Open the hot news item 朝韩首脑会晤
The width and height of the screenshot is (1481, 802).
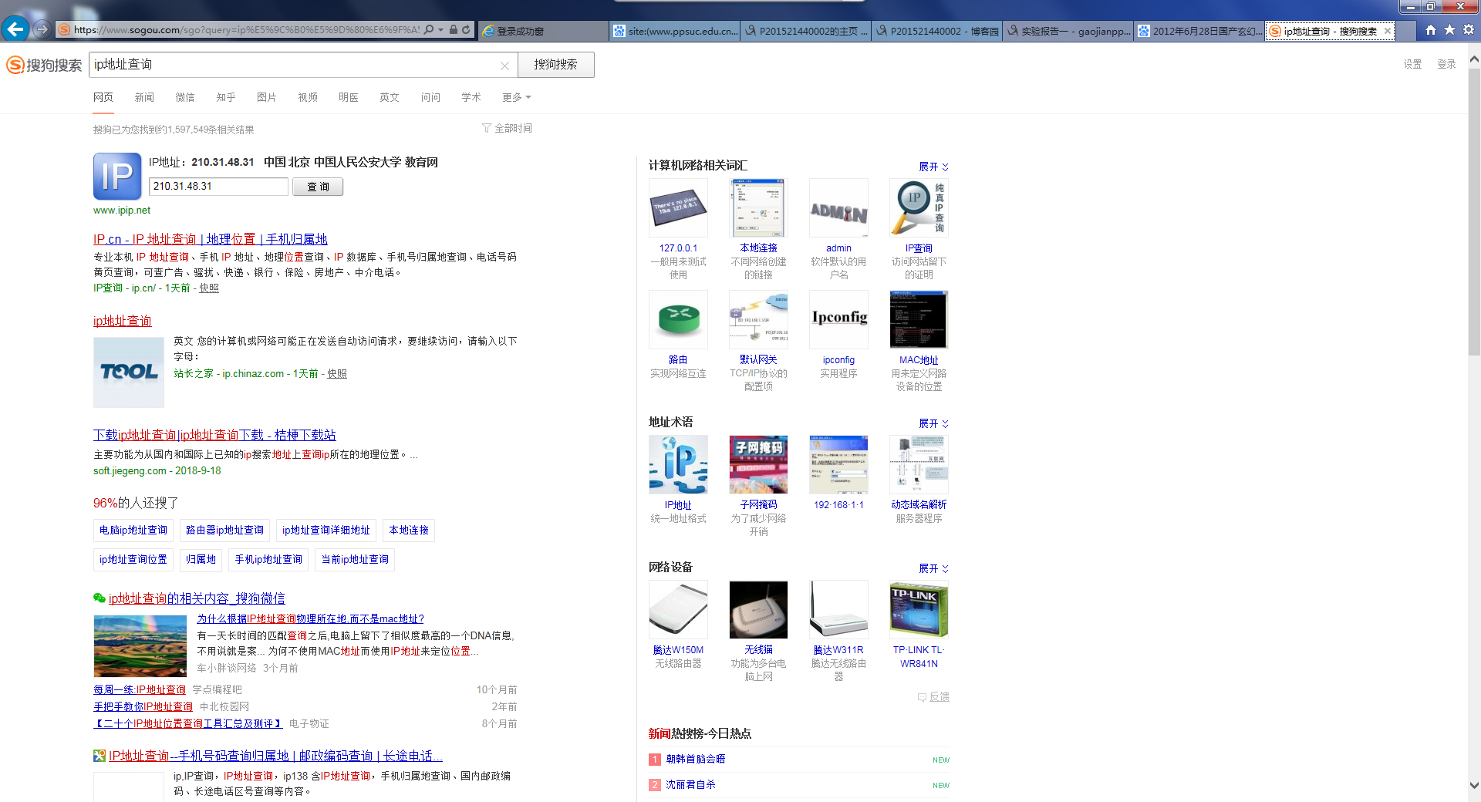coord(696,760)
